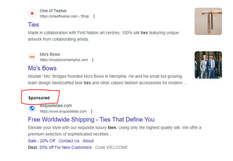Follow the 'Sale - 20% Off' sitelink
The width and height of the screenshot is (233, 161).
[41, 141]
